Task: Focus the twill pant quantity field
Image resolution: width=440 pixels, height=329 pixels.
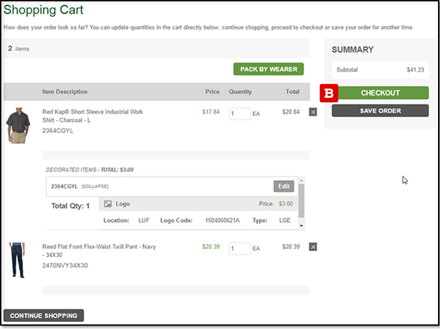Action: (x=239, y=248)
